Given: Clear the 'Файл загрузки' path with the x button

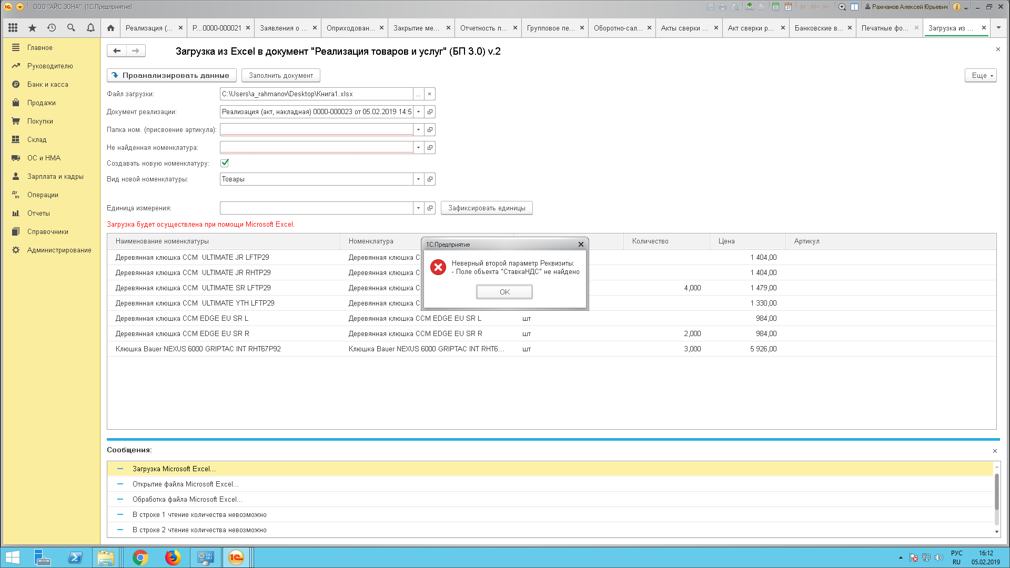Looking at the screenshot, I should coord(429,94).
